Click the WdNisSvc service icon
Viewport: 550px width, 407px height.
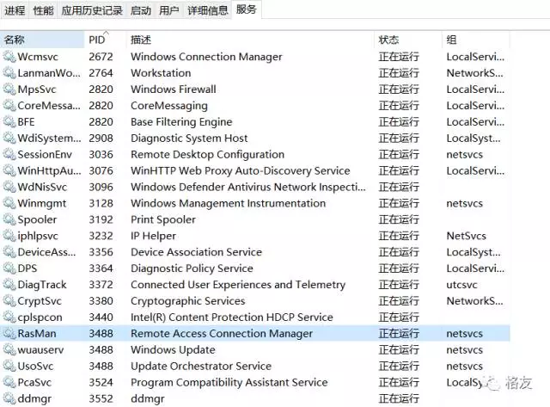tap(9, 187)
